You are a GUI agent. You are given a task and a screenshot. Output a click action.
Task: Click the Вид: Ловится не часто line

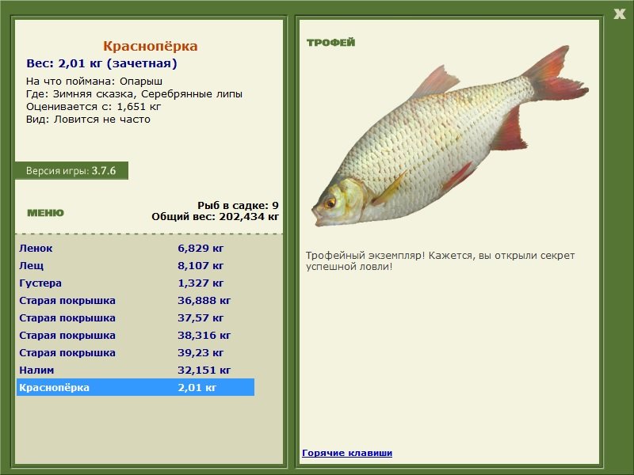88,120
